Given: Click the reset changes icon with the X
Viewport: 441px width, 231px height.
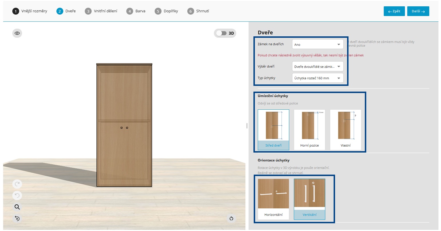Looking at the screenshot, I should (17, 218).
